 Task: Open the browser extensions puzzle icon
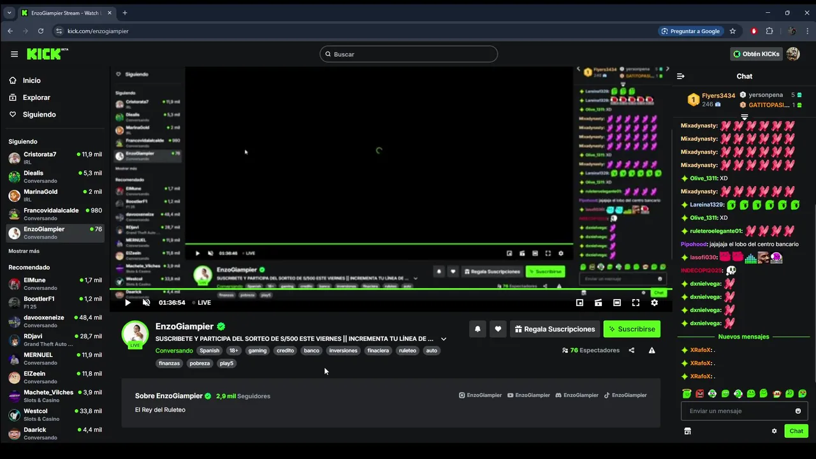tap(769, 31)
